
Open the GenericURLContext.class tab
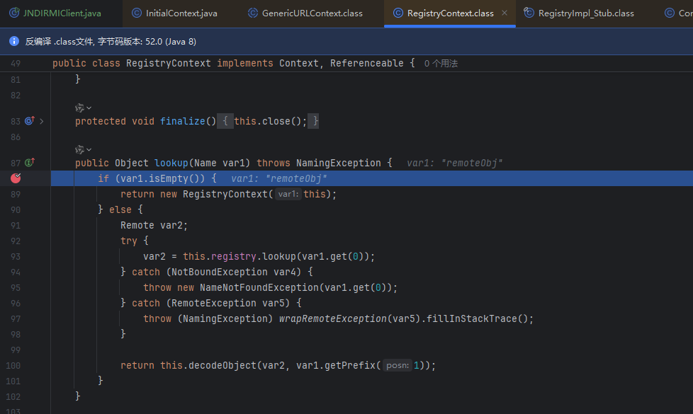pyautogui.click(x=305, y=13)
